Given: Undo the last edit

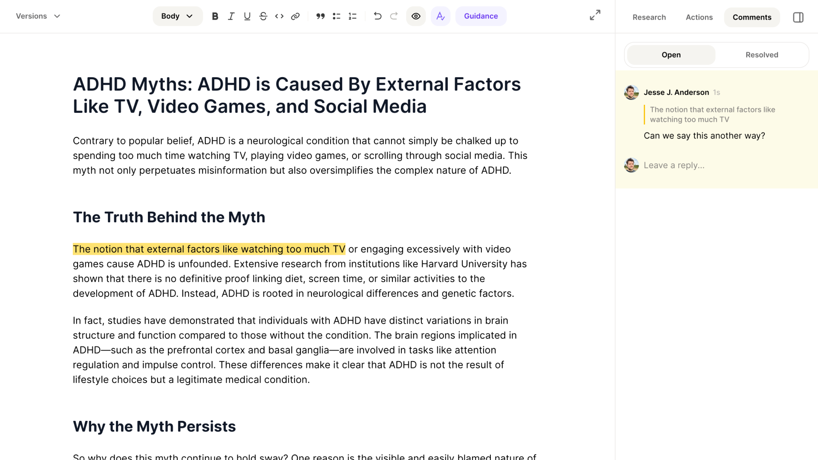Looking at the screenshot, I should pos(377,16).
